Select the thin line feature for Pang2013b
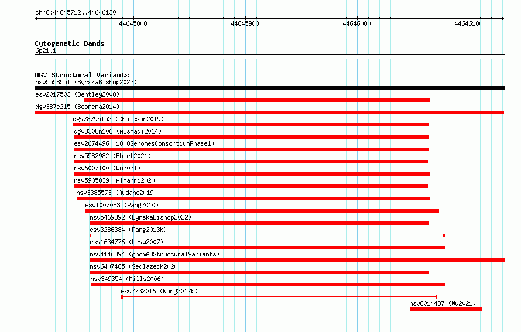Image resolution: width=521 pixels, height=332 pixels. point(268,235)
